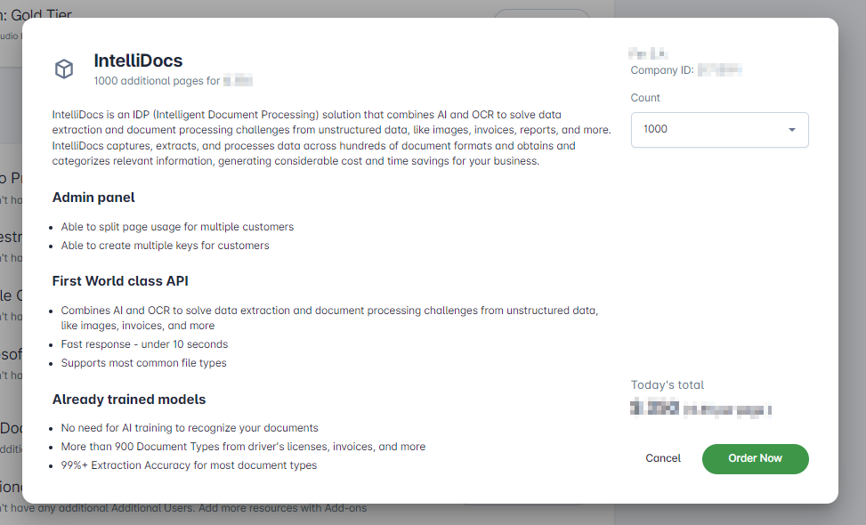Click the Count field label

[x=645, y=98]
